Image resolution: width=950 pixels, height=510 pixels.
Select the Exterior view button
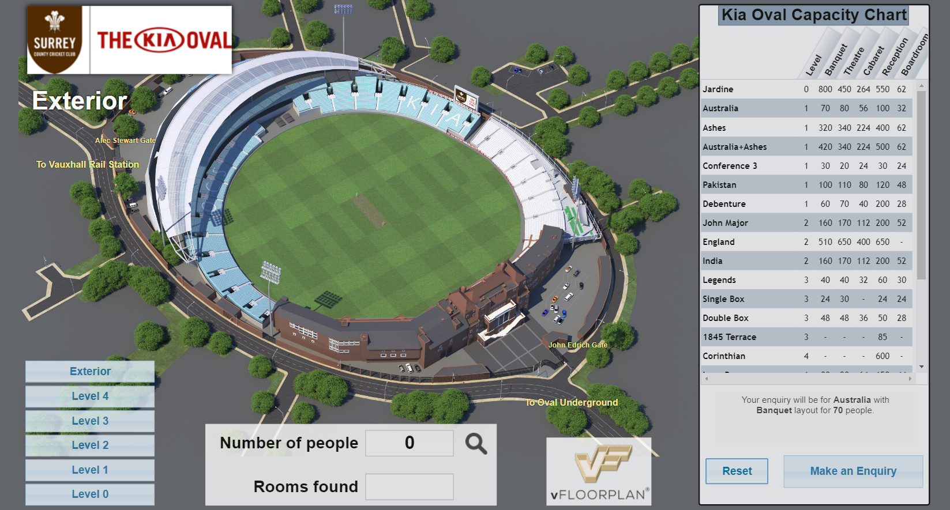coord(90,372)
